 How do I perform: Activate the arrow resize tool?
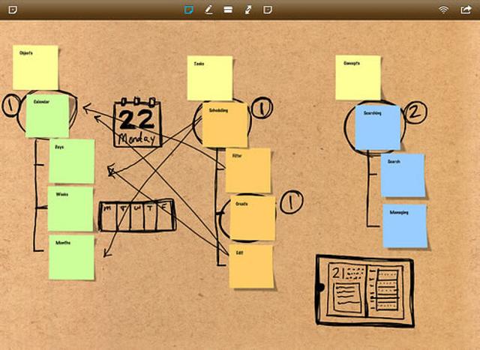click(x=248, y=10)
